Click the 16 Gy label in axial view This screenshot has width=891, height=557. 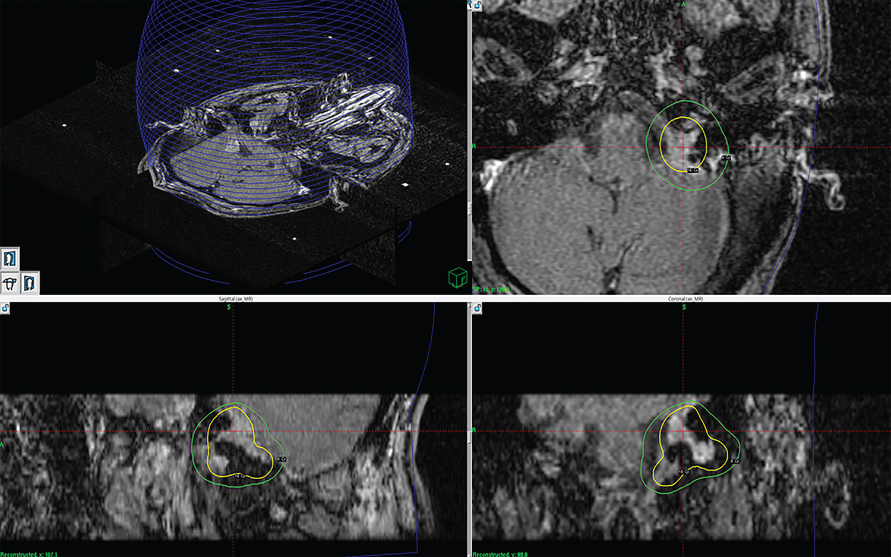tap(692, 170)
